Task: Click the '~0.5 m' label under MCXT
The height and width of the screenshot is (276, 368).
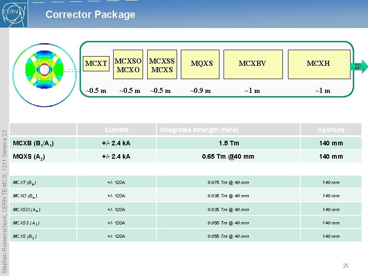Action: click(96, 91)
